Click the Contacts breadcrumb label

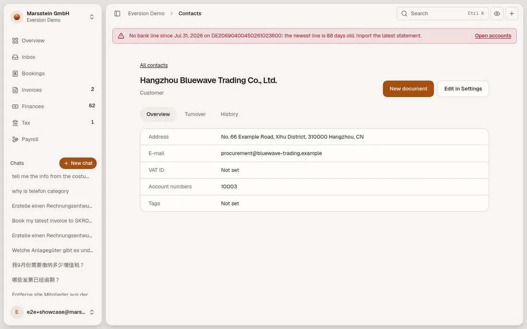pos(190,13)
